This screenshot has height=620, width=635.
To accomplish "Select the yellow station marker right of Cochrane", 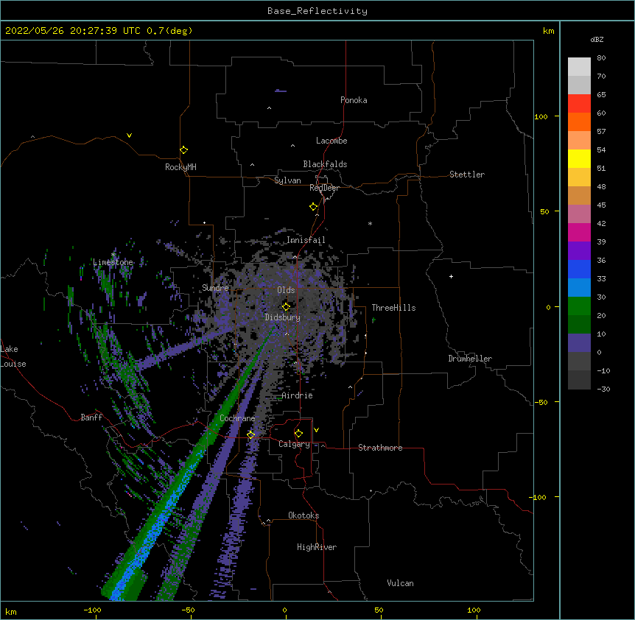I will point(250,434).
